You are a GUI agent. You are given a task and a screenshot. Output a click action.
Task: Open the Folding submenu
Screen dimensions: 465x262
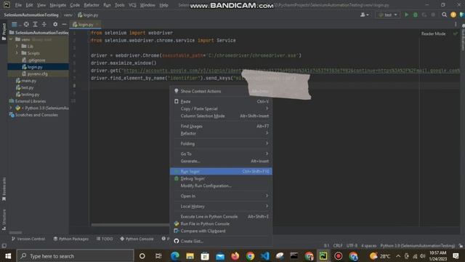click(221, 143)
